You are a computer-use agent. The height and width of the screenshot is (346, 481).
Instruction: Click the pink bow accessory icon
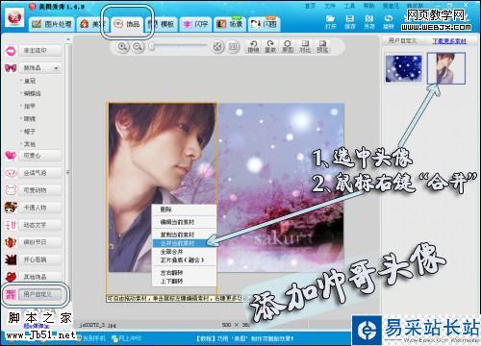pos(11,68)
